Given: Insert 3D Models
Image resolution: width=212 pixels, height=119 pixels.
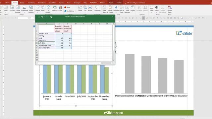Looking at the screenshot, I should pos(48,9).
